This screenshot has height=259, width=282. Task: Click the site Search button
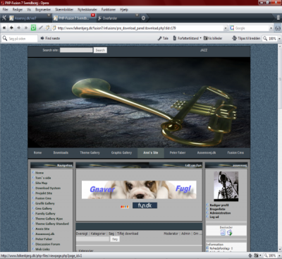tap(100, 50)
